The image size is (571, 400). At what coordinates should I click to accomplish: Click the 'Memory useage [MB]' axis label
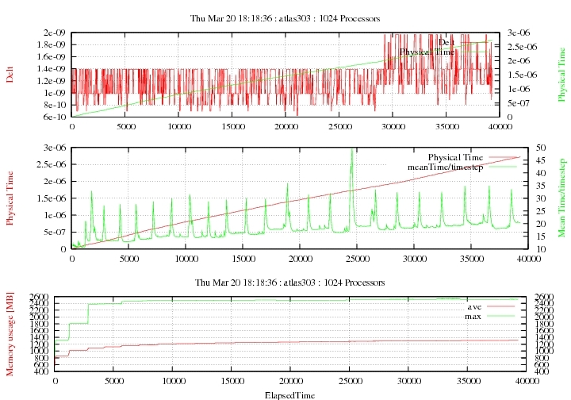[x=10, y=333]
